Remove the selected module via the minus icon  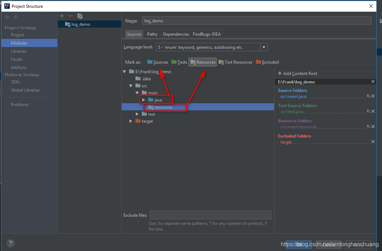(70, 16)
